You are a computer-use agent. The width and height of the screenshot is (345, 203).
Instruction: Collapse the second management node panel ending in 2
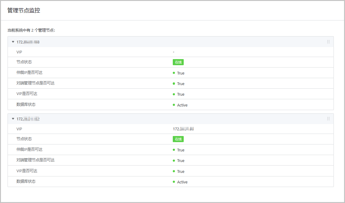click(x=13, y=119)
